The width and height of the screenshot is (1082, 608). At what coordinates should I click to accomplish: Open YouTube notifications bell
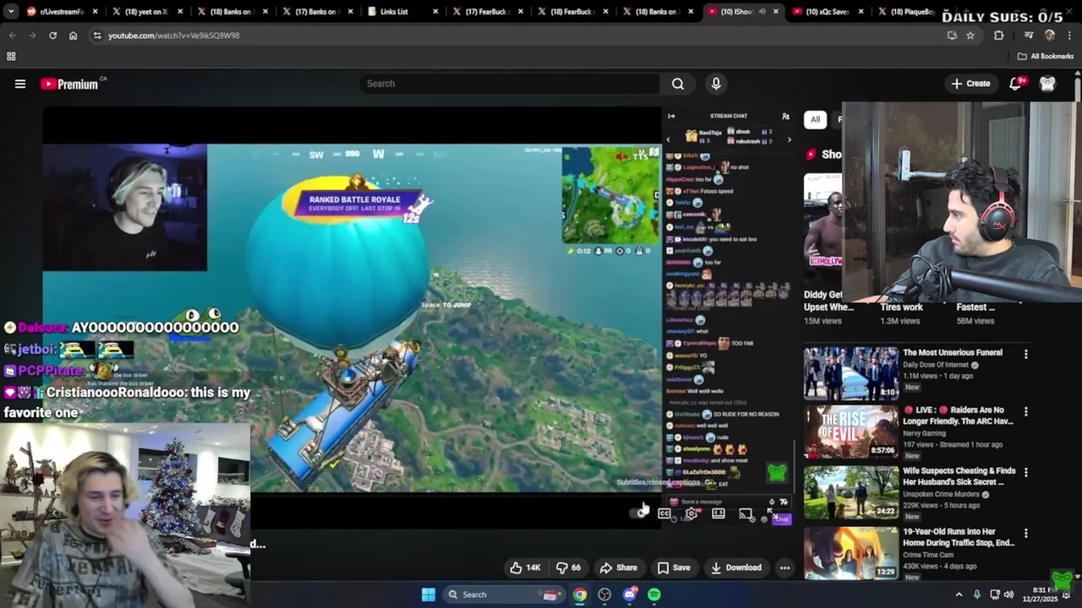(1016, 84)
